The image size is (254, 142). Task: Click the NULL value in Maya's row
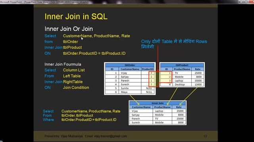point(149,92)
